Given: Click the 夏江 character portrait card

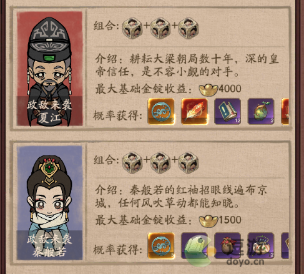Looking at the screenshot, I should click(x=49, y=69).
